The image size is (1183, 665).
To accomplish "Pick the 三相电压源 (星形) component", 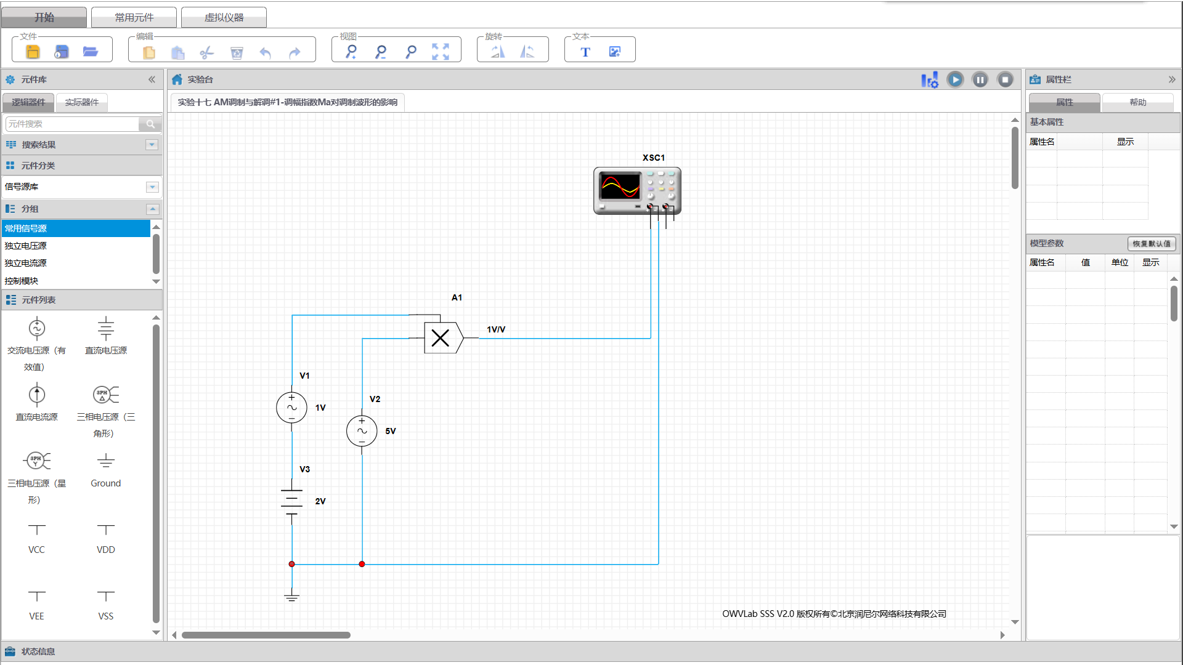I will click(x=36, y=477).
